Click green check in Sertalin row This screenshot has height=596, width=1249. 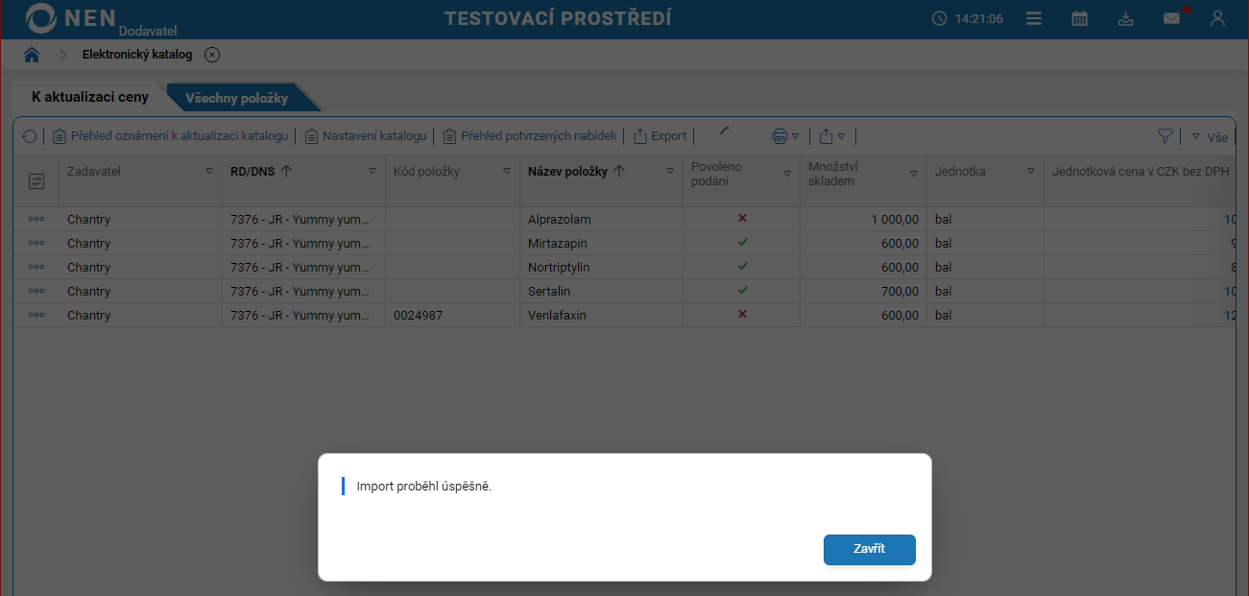click(x=742, y=290)
